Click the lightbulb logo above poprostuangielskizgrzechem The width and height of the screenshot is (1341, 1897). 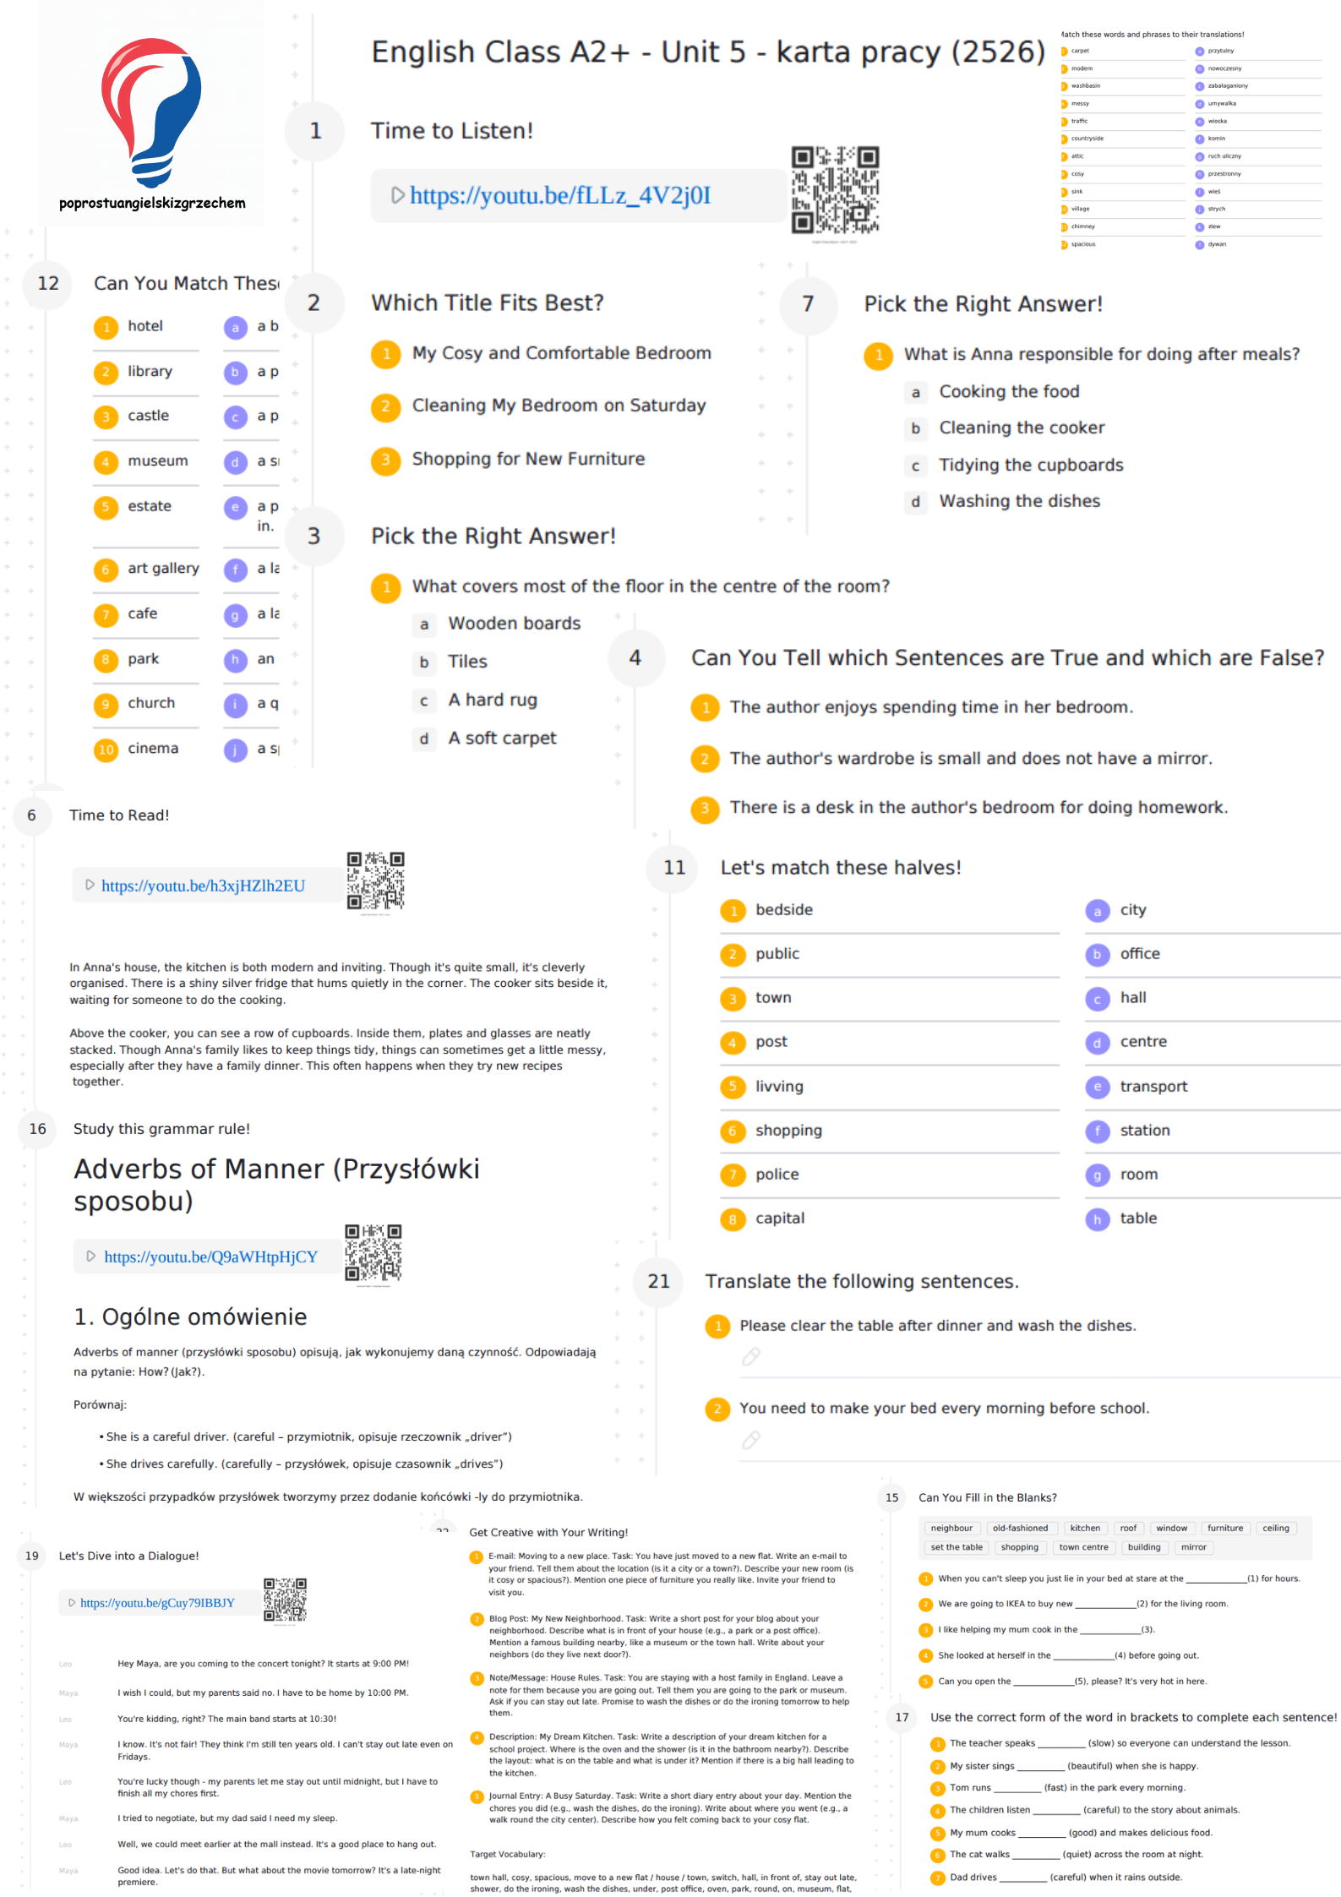[x=151, y=111]
